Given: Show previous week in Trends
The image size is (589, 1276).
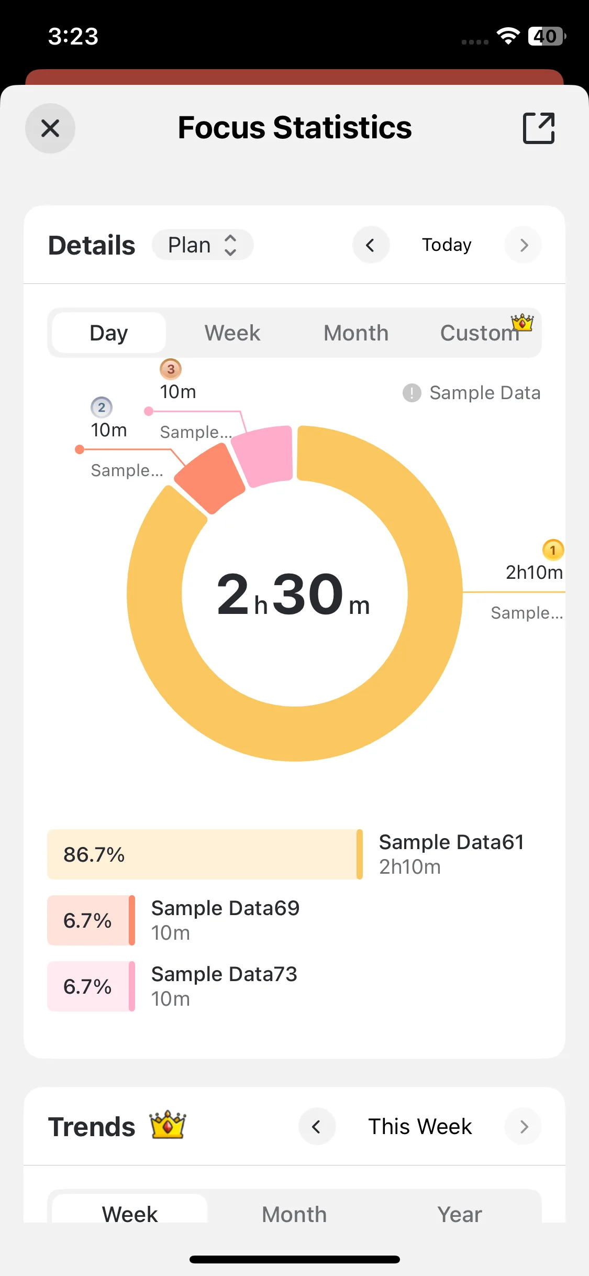Looking at the screenshot, I should pos(317,1127).
